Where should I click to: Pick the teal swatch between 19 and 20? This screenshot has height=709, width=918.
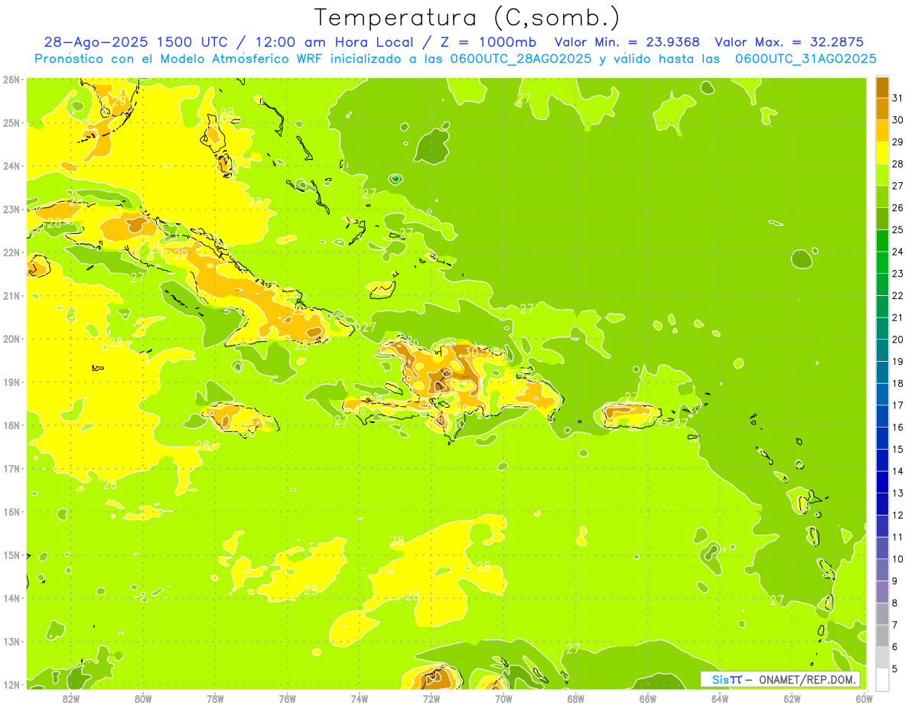coord(882,350)
